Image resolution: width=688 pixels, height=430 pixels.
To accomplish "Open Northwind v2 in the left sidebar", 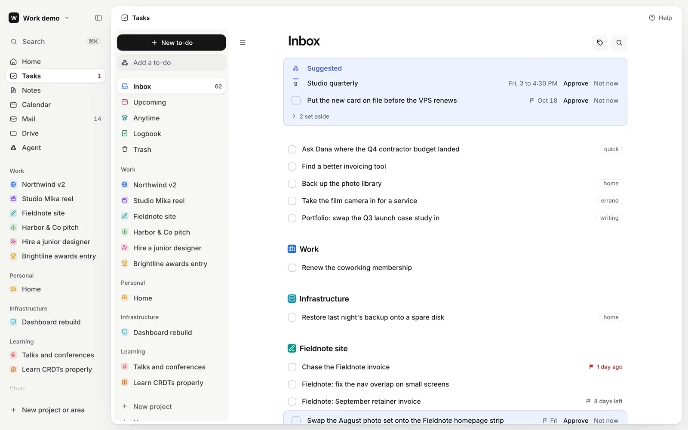I will 55,184.
